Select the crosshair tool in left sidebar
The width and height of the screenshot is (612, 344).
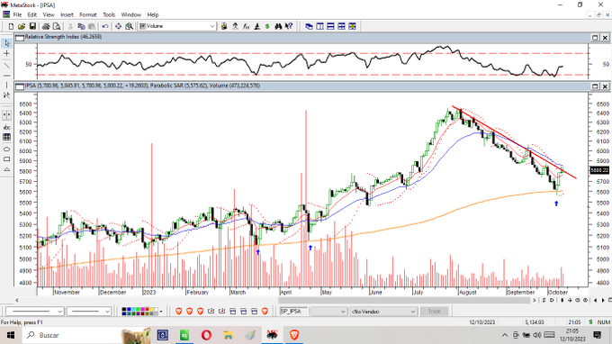point(6,53)
